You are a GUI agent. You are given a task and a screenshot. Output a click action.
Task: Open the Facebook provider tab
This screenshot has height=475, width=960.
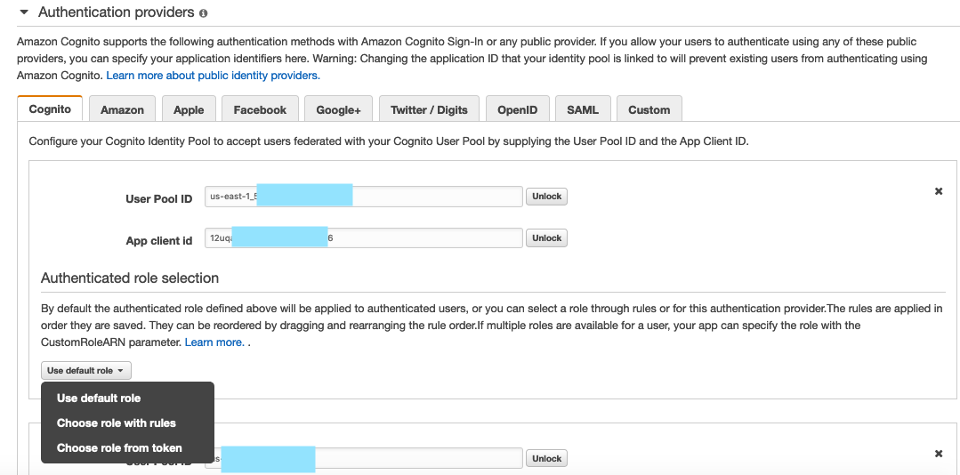(x=260, y=109)
